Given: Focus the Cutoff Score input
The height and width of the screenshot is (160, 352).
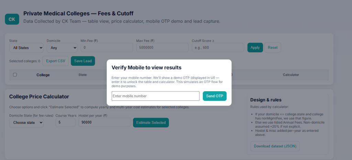Looking at the screenshot, I should click(218, 47).
